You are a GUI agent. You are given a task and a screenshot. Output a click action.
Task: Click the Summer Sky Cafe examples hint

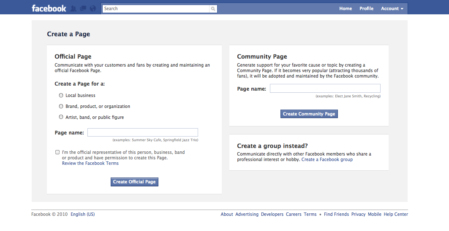pos(155,140)
